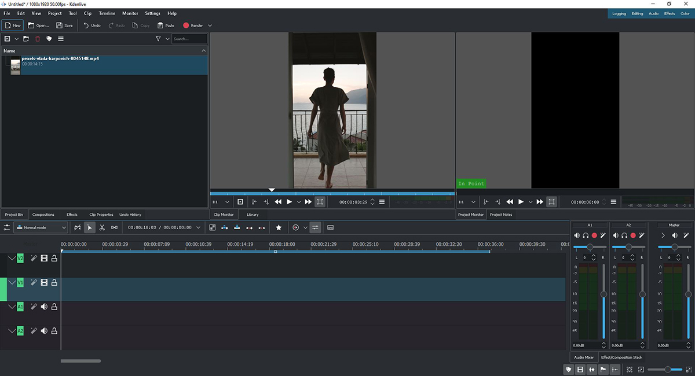This screenshot has height=376, width=695.
Task: Toggle effects wand on track V2
Action: tap(34, 259)
